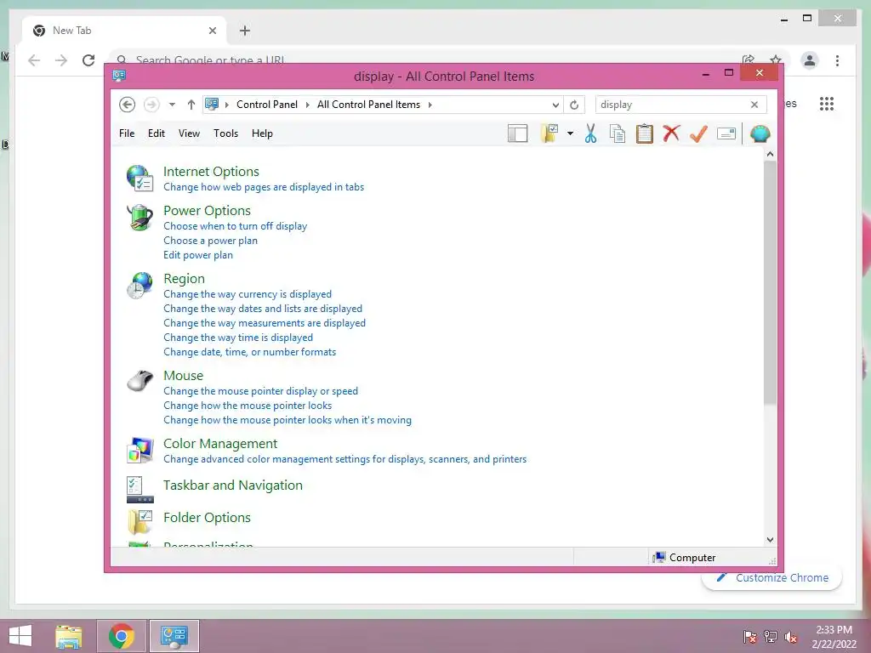Screen dimensions: 871x653
Task: Click Change the way time is displayed
Action: pyautogui.click(x=238, y=337)
